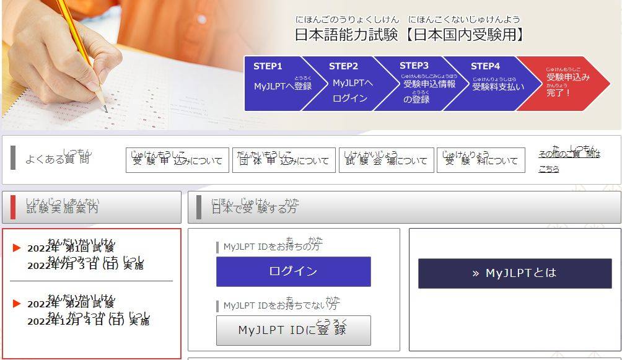
Task: Open the 受験料 FAQ section
Action: 482,160
